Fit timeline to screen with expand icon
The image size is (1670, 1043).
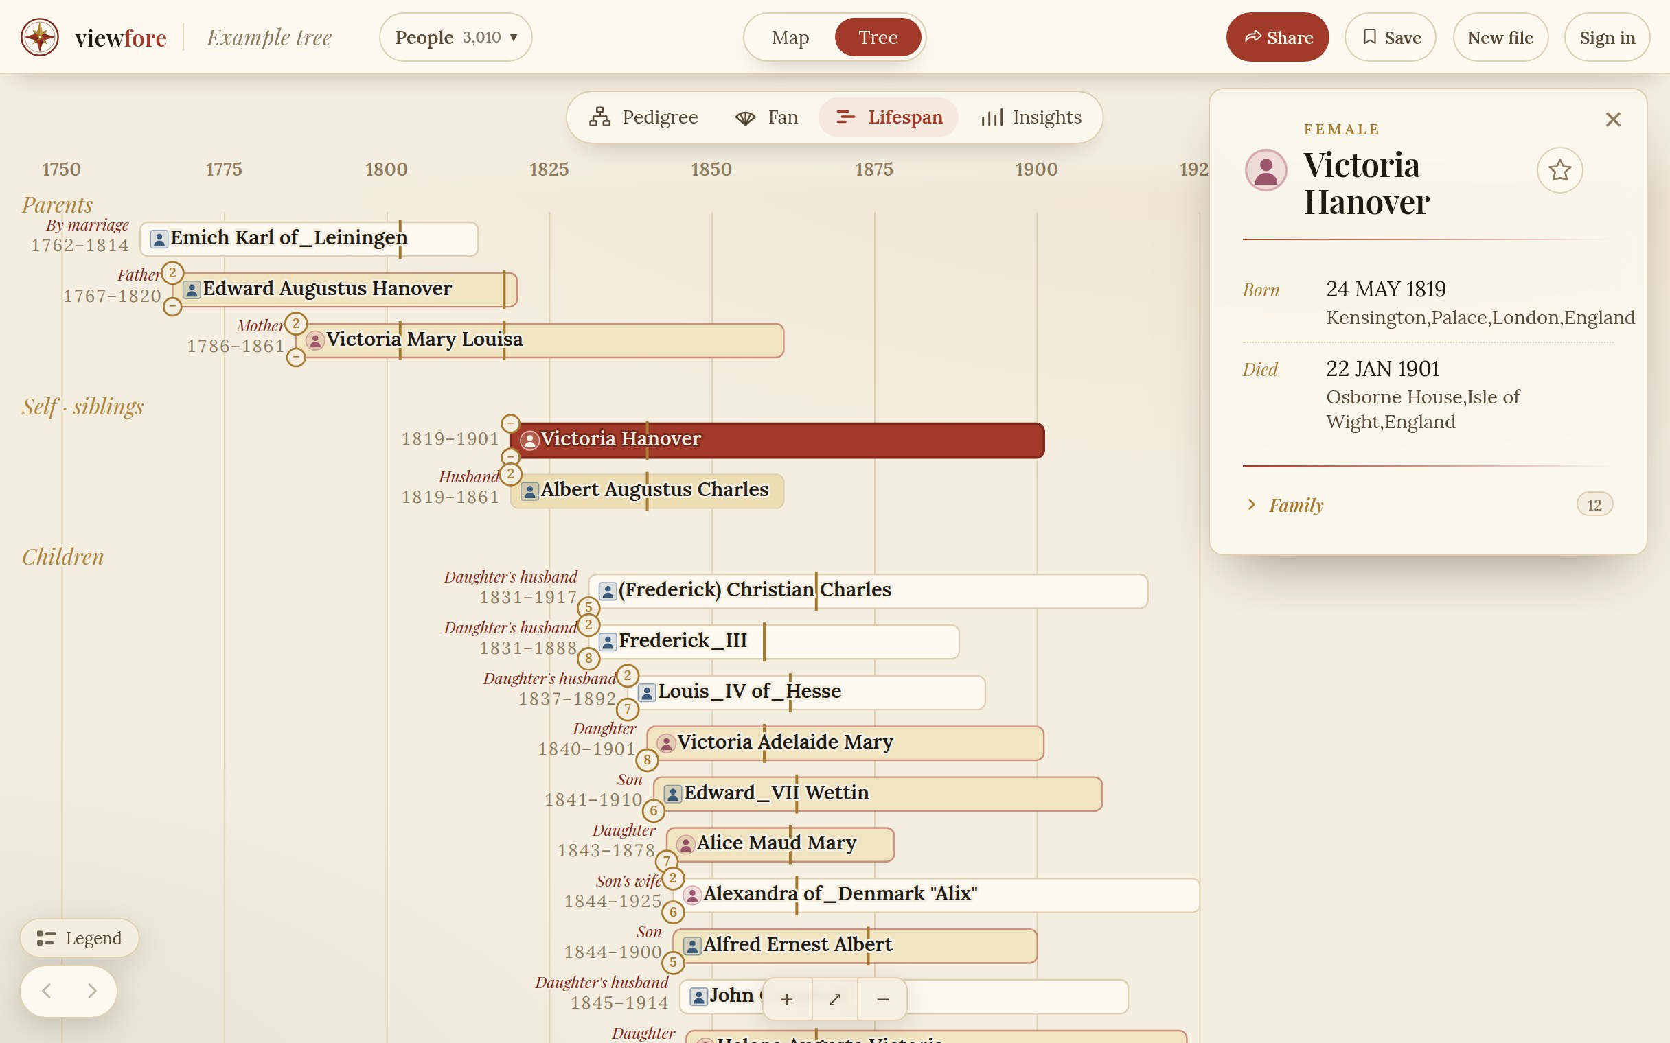(835, 999)
